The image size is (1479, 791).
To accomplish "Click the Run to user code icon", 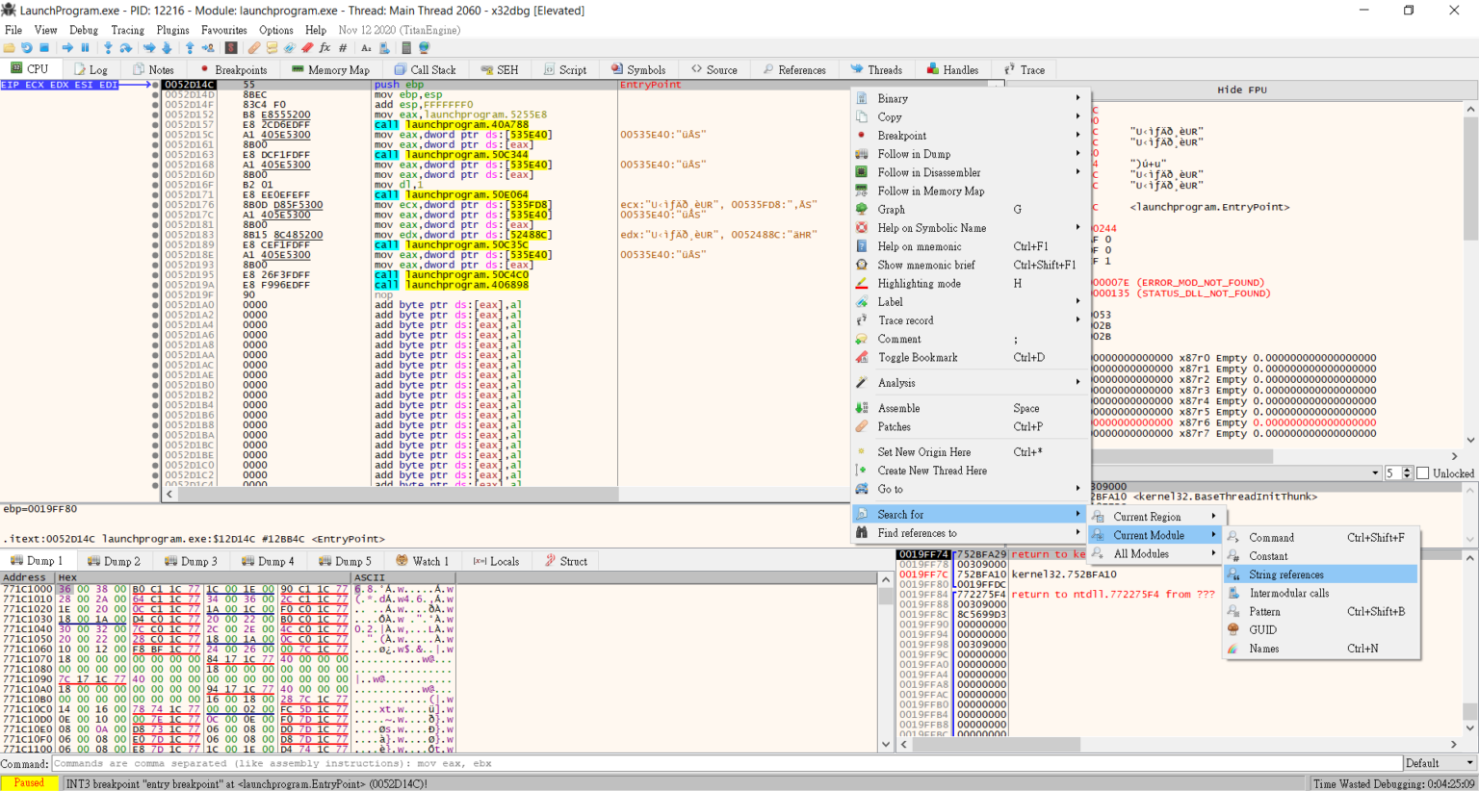I will pos(208,48).
